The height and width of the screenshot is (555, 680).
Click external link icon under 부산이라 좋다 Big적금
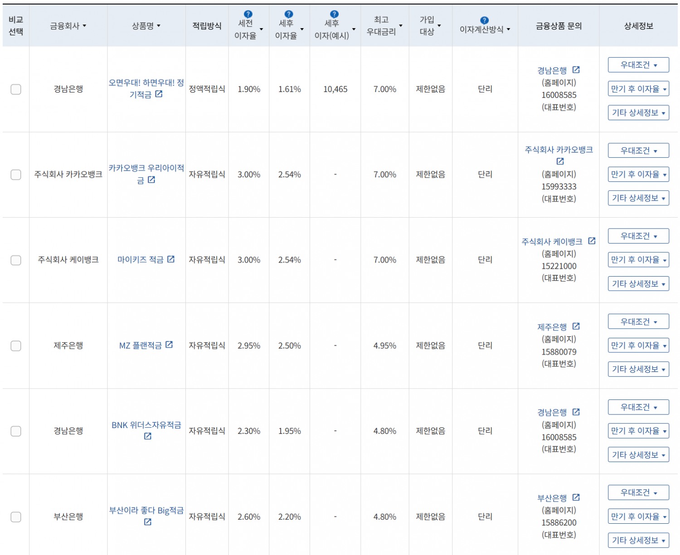point(147,522)
